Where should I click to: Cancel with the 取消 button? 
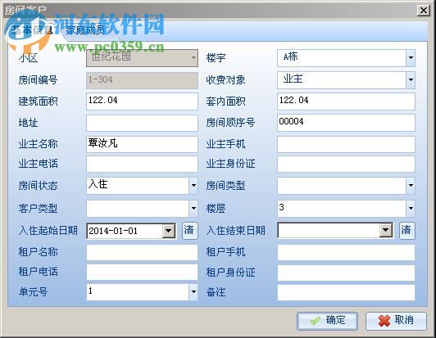click(x=396, y=321)
